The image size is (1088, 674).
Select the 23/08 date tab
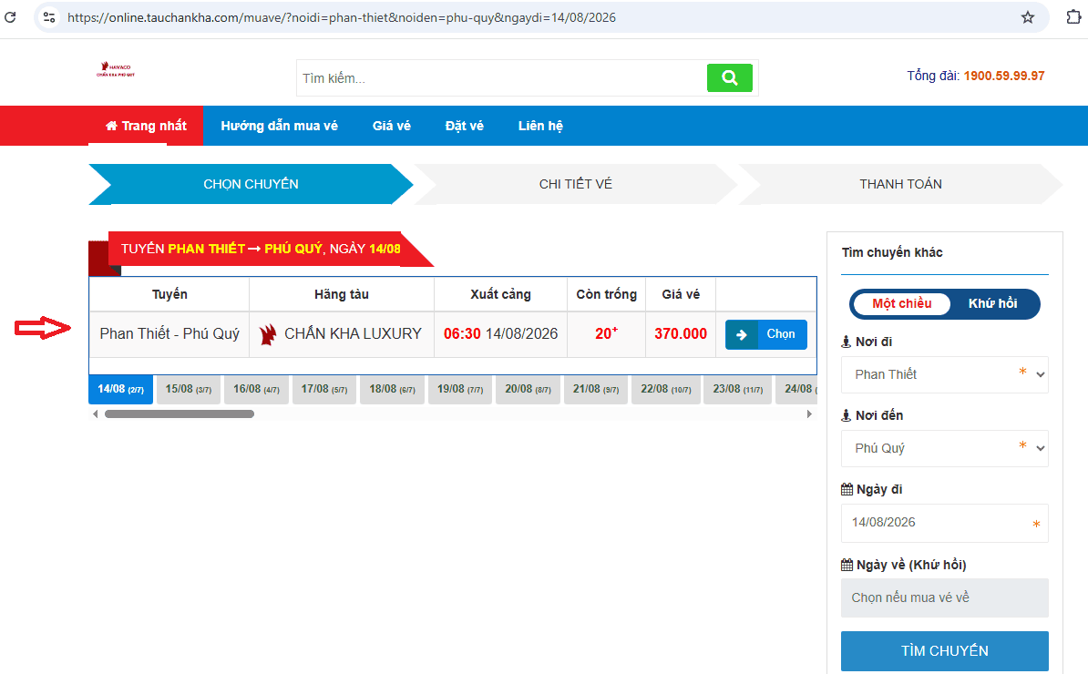(737, 389)
